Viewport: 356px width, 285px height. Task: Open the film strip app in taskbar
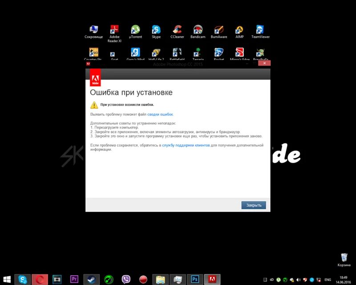(57, 279)
